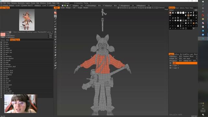Screen dimensions: 208x117
Task: Toggle the Always checkbox
Action: [64, 3]
